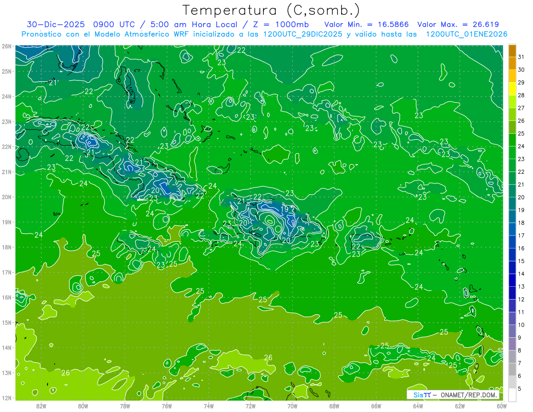Click the 70W longitude axis label
Image resolution: width=533 pixels, height=412 pixels.
click(292, 406)
